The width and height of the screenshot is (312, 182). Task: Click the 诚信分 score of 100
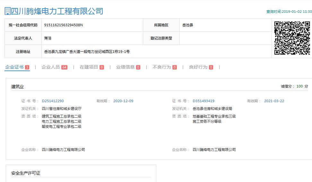(x=299, y=86)
